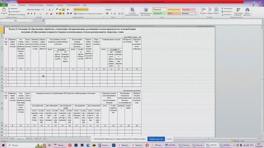
Task: Switch to the Рецензирование tab
Action: click(x=73, y=5)
